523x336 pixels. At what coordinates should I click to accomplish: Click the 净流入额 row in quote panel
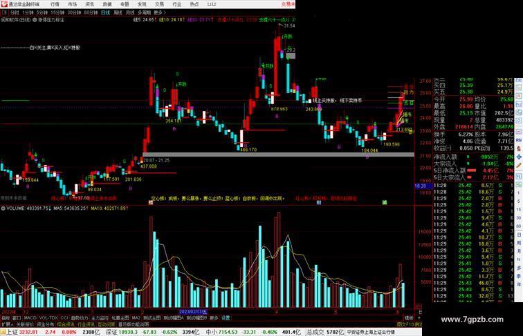click(x=474, y=157)
